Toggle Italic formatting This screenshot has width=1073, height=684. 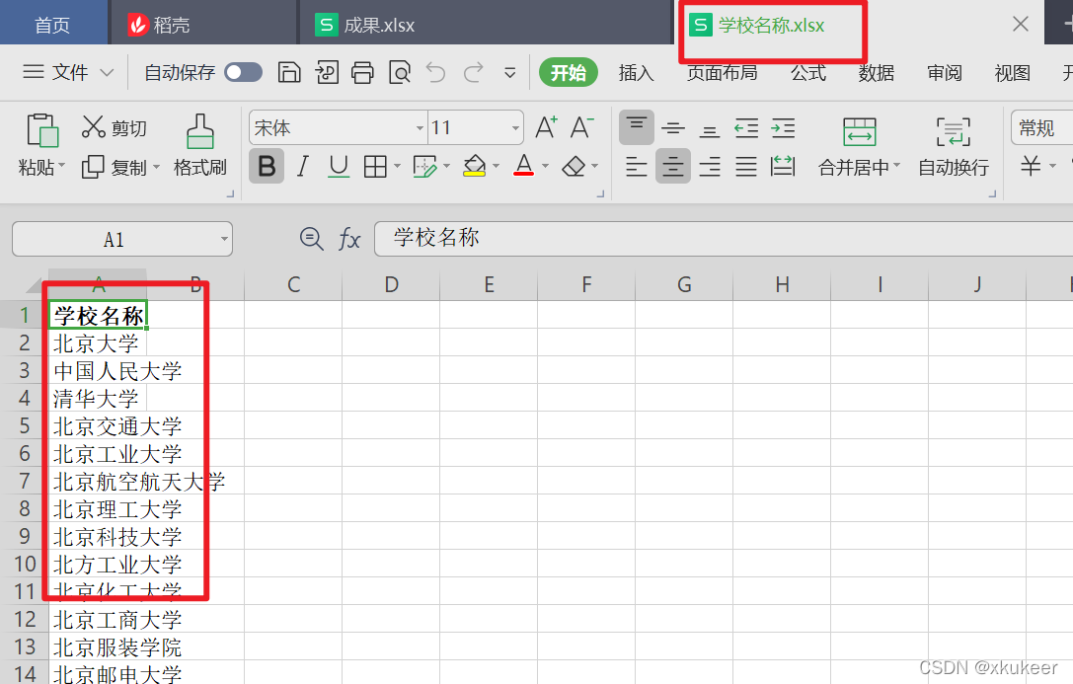[302, 166]
